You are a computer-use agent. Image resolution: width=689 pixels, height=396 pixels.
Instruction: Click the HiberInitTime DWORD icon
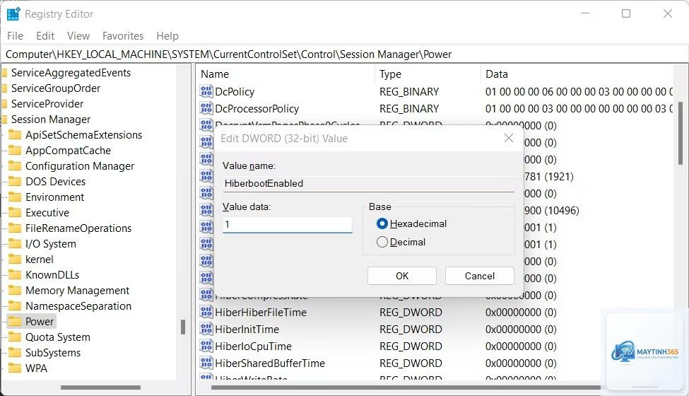pyautogui.click(x=206, y=330)
